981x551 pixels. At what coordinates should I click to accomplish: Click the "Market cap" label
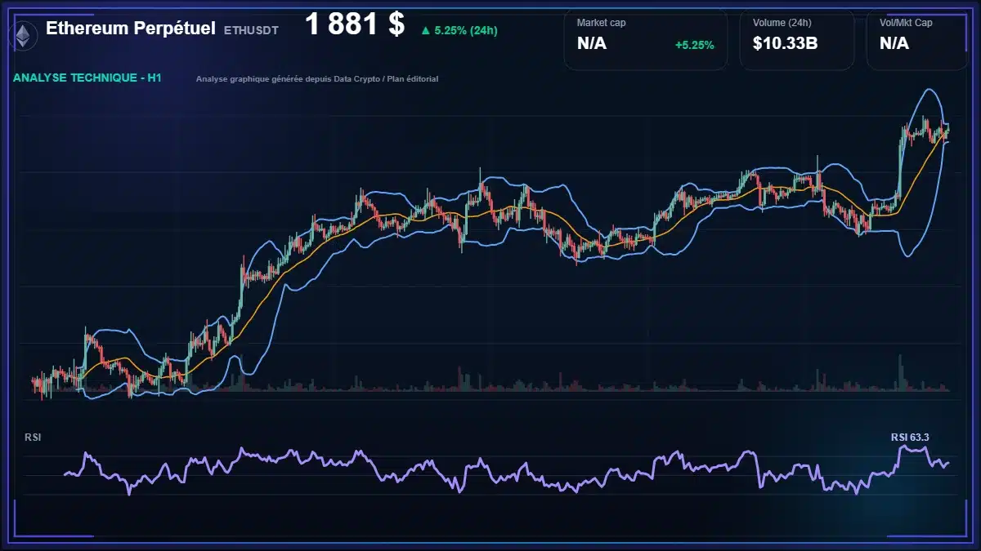click(x=600, y=23)
